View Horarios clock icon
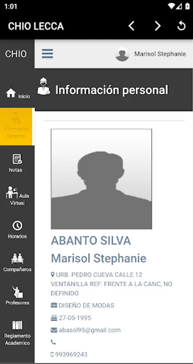 coord(17,226)
